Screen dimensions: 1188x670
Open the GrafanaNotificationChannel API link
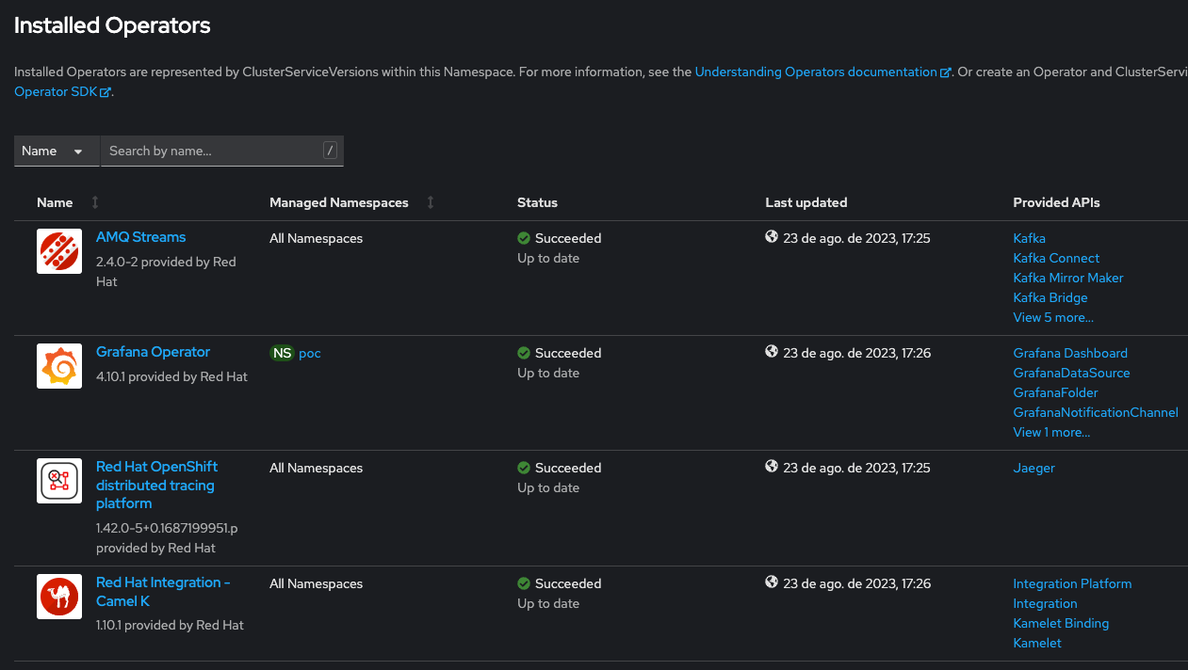(1096, 412)
